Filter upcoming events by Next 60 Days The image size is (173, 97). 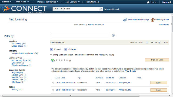tap(19, 77)
